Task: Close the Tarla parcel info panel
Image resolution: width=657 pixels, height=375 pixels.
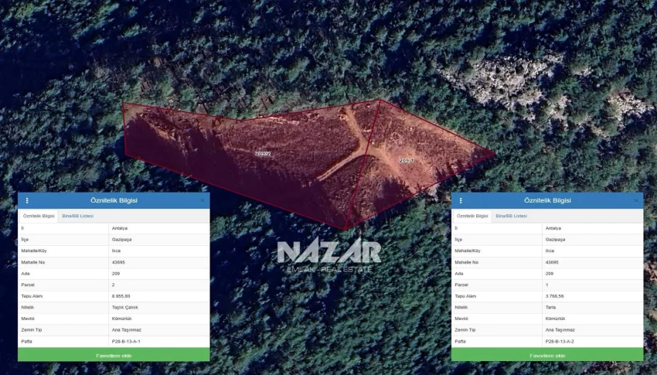Action: click(x=636, y=200)
